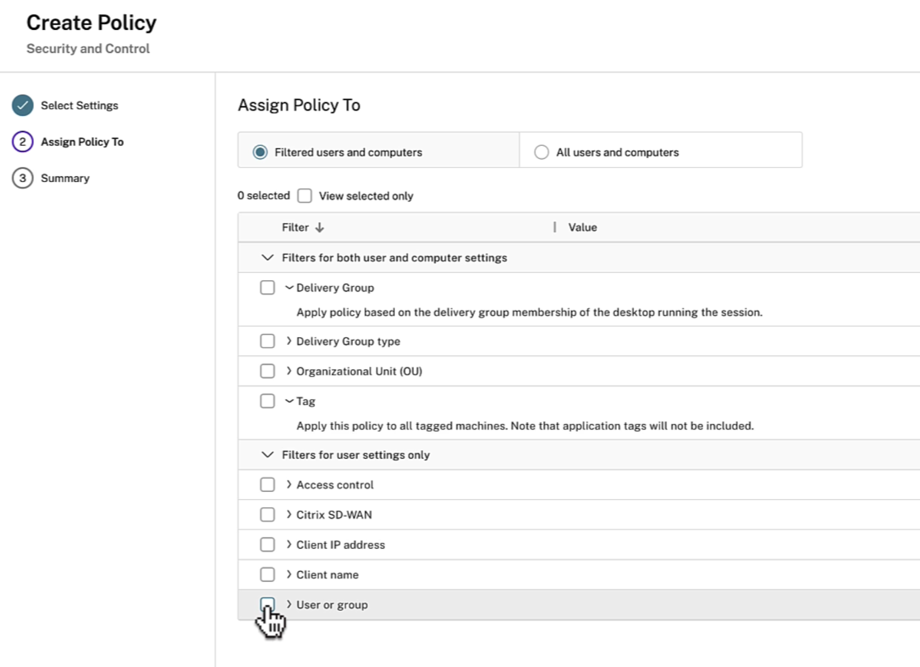This screenshot has height=667, width=920.
Task: Collapse Filters for user settings only section
Action: point(267,454)
